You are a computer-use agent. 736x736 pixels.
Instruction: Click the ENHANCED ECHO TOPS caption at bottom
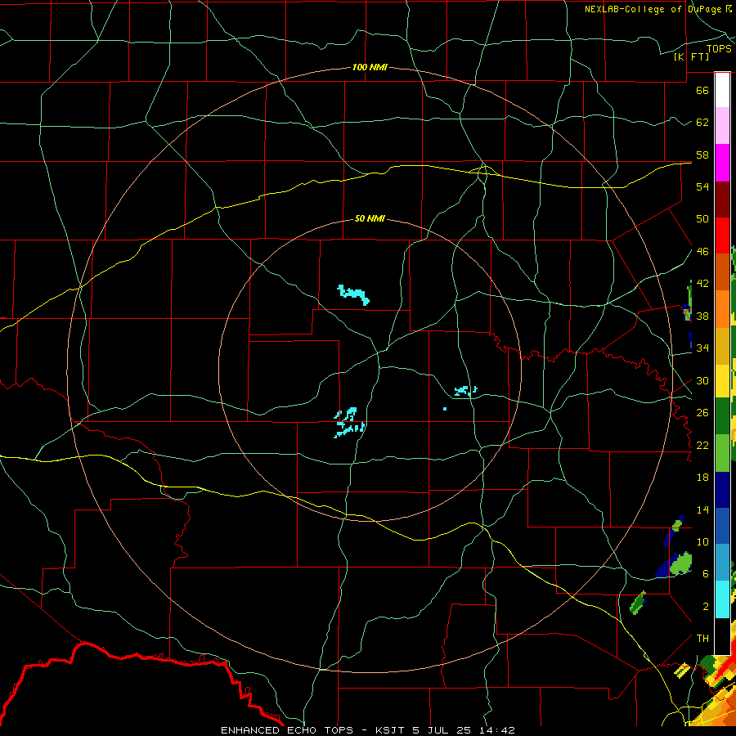pyautogui.click(x=368, y=730)
